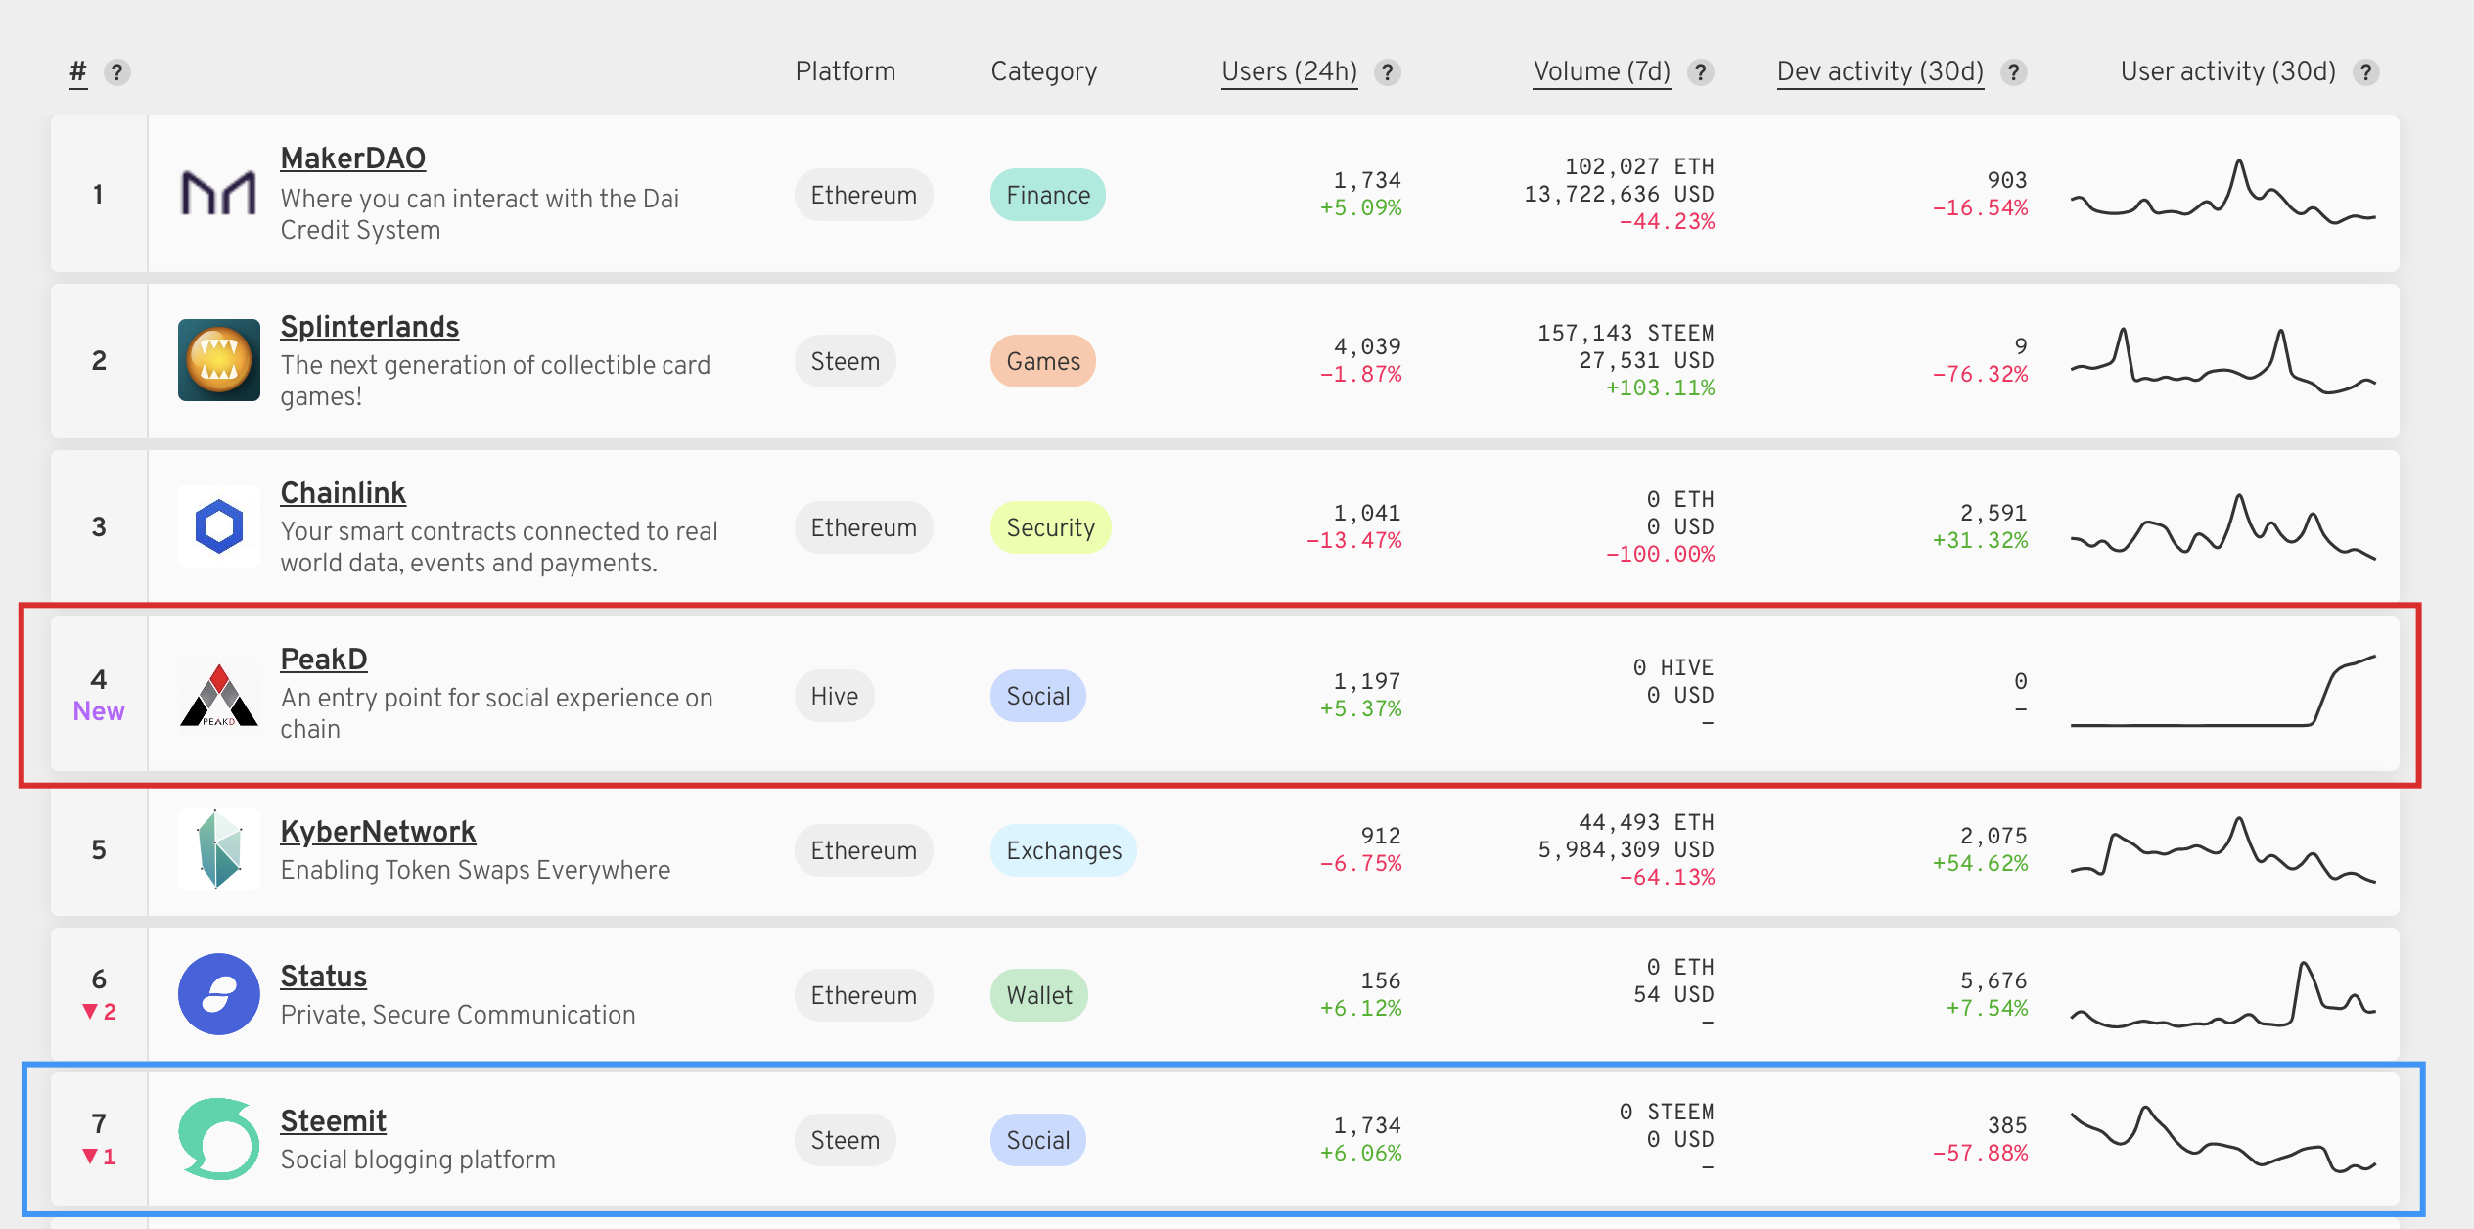Open the Splinterlands dapp link

(x=370, y=326)
